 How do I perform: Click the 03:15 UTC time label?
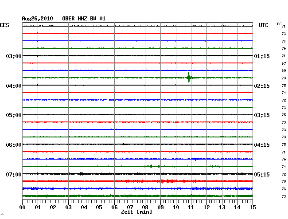(262, 115)
